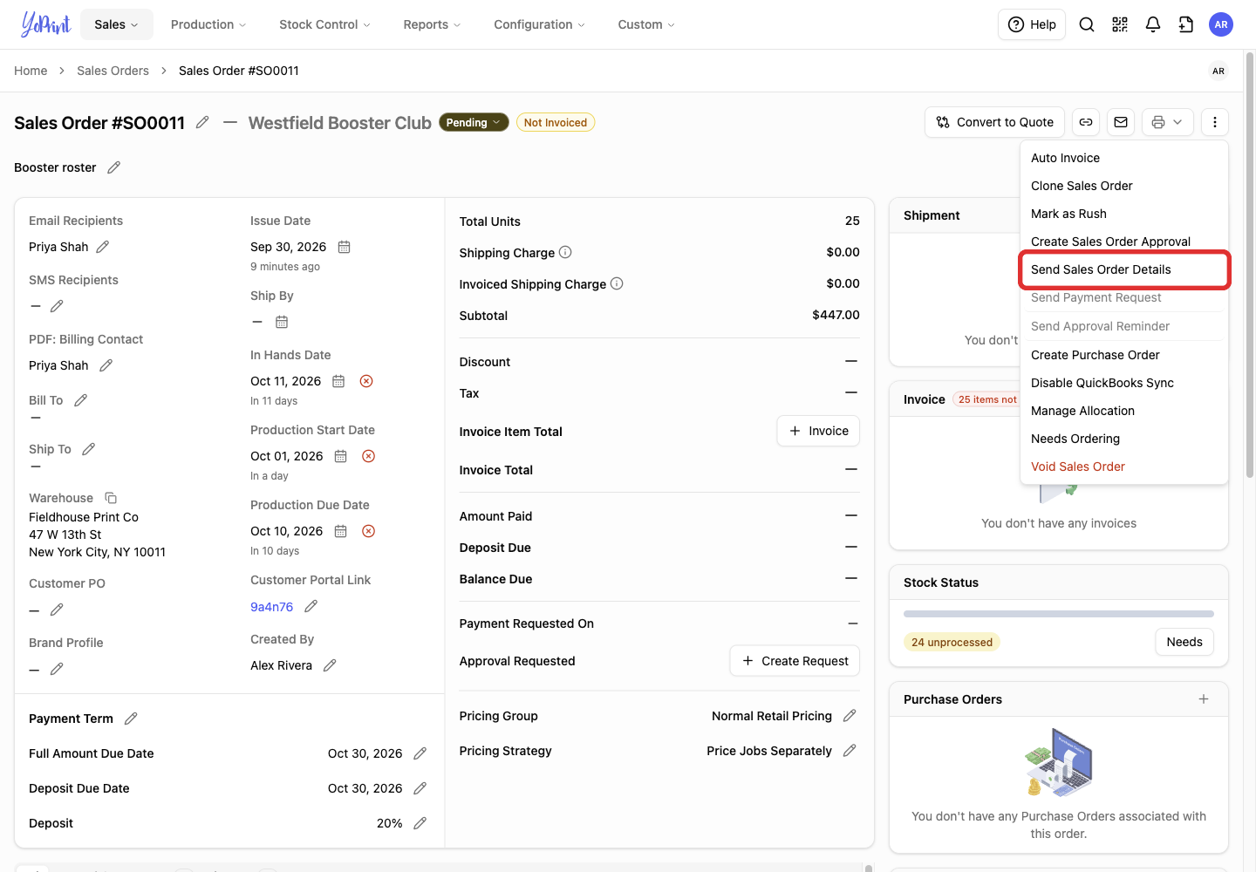The height and width of the screenshot is (872, 1256).
Task: Open the search icon in header
Action: (x=1087, y=24)
